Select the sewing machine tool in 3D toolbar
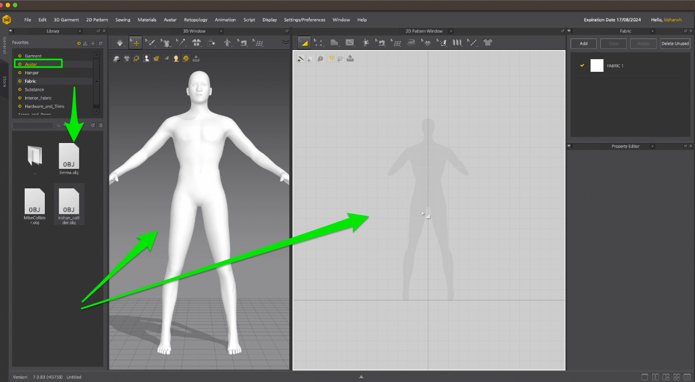This screenshot has width=695, height=382. tap(243, 43)
